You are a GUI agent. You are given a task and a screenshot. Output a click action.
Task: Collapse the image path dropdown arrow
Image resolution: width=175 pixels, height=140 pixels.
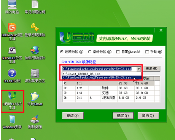(x=139, y=69)
